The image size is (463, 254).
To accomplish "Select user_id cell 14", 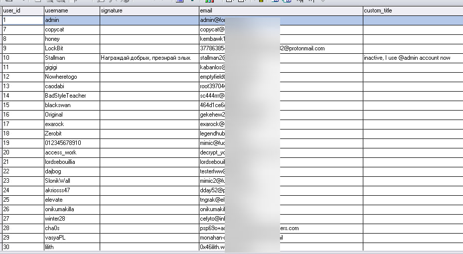I will coord(23,96).
